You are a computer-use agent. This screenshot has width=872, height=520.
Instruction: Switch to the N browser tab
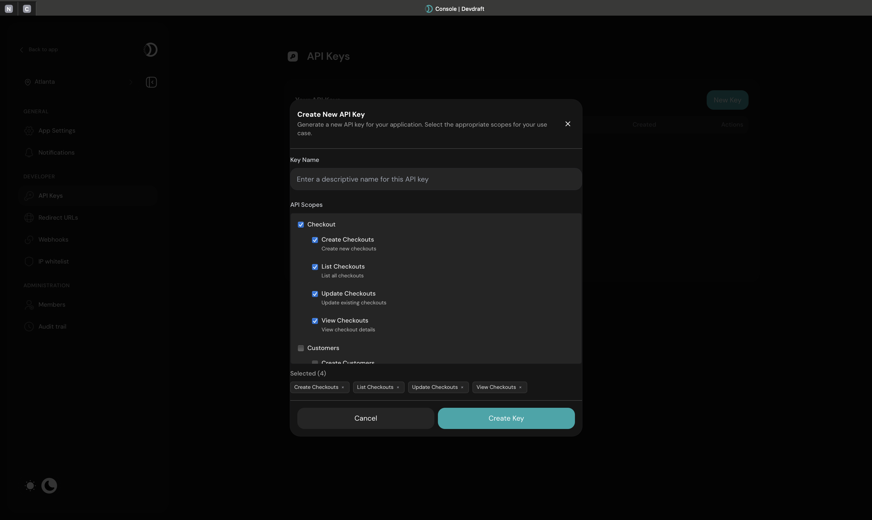pos(9,8)
